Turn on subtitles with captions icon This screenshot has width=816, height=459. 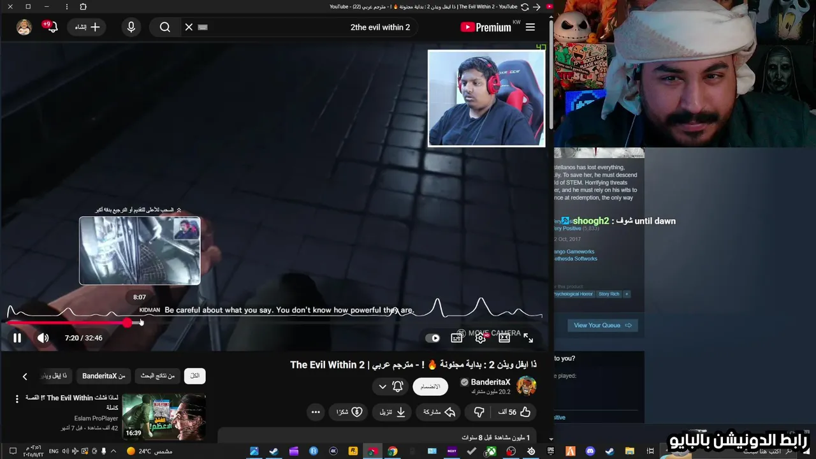coord(456,338)
